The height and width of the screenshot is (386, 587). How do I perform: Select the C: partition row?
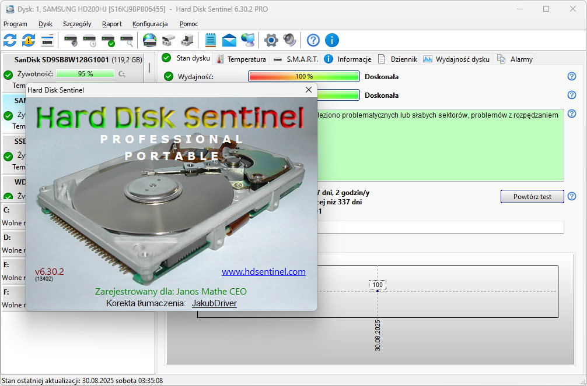[x=13, y=217]
